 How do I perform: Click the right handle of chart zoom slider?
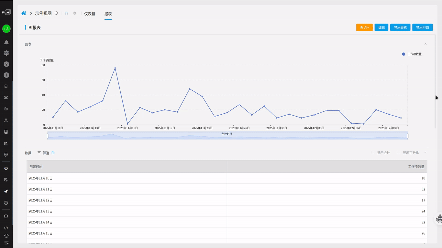point(407,136)
